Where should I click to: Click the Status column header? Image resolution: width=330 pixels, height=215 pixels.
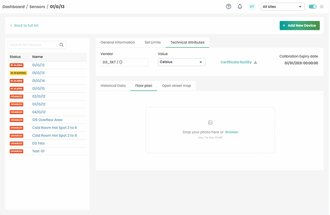coord(15,57)
